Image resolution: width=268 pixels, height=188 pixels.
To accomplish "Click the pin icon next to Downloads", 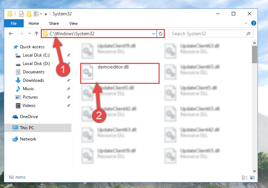I will pyautogui.click(x=68, y=80).
